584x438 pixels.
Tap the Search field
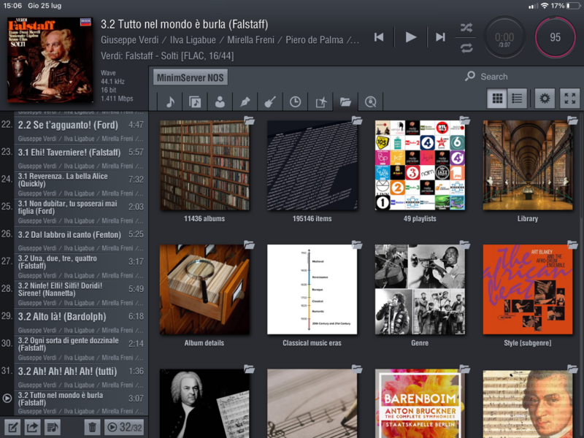(493, 77)
